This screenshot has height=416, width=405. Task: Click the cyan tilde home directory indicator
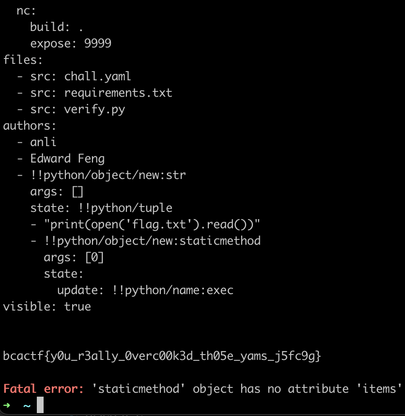tap(27, 406)
